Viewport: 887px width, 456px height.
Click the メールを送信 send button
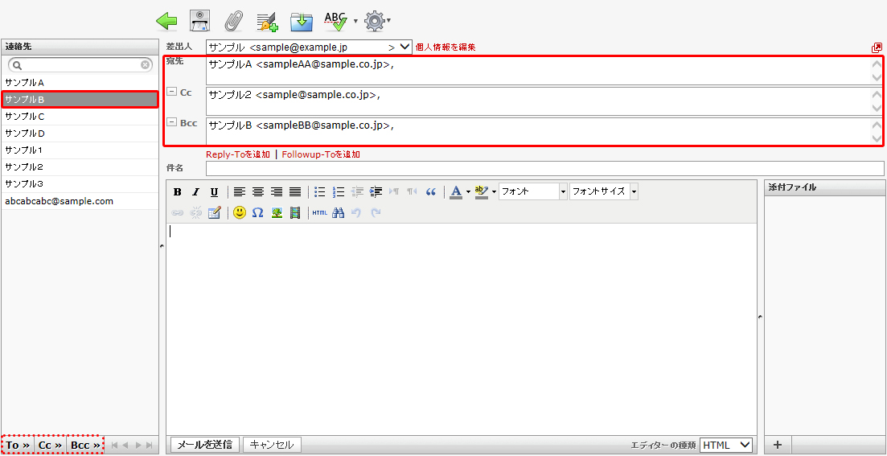point(204,445)
